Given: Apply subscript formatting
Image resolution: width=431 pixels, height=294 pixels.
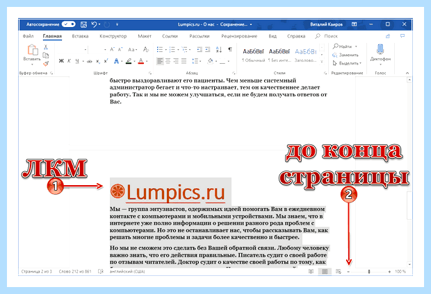Looking at the screenshot, I should [x=98, y=61].
